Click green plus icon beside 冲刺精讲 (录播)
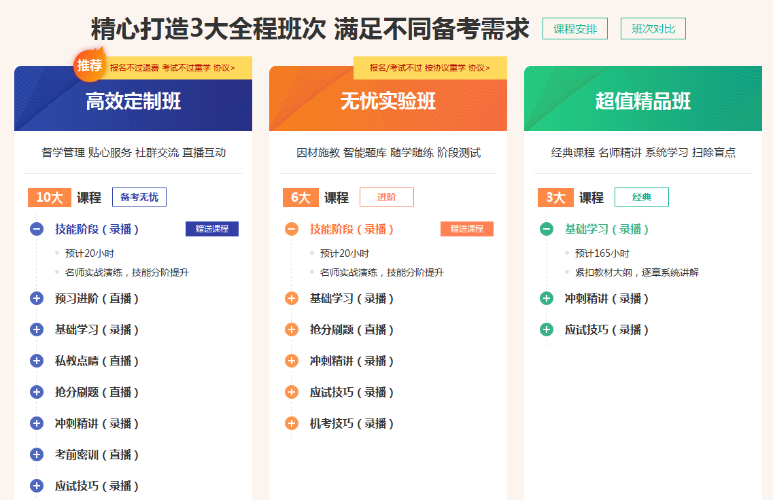 point(547,298)
